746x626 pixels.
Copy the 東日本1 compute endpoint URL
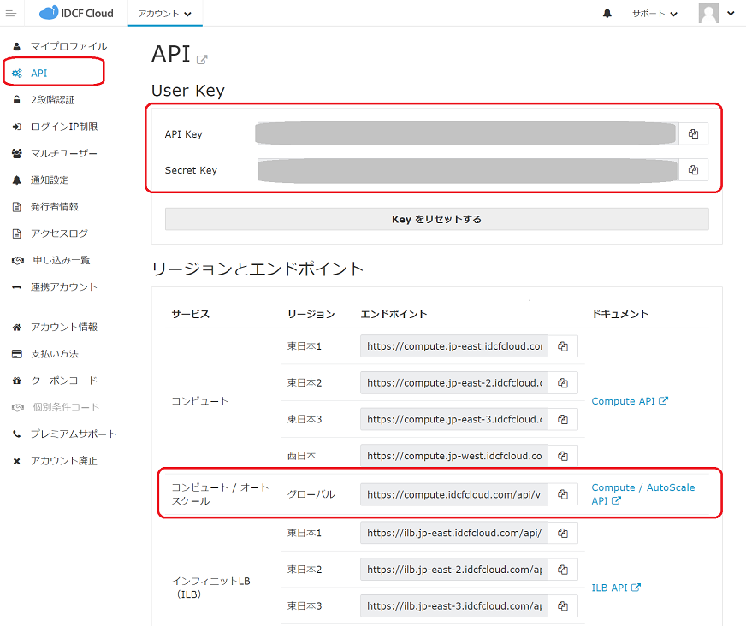563,345
